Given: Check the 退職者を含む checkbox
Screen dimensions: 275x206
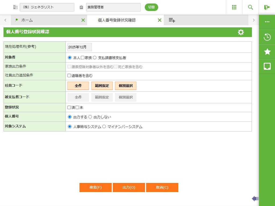Looking at the screenshot, I should [69, 76].
